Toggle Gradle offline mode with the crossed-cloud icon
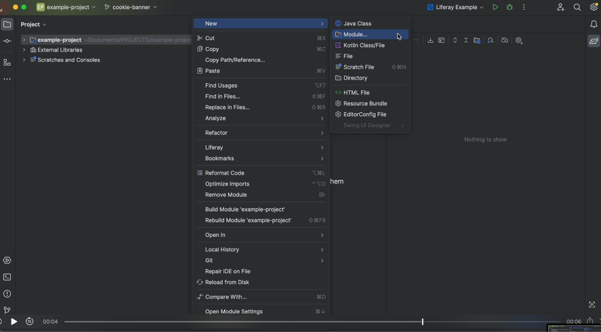Screen dimensions: 601x332 504,40
